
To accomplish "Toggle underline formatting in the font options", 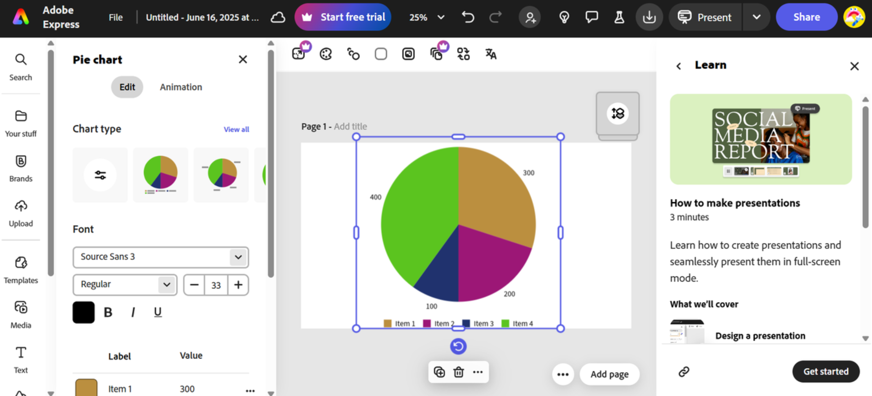I will pos(158,312).
